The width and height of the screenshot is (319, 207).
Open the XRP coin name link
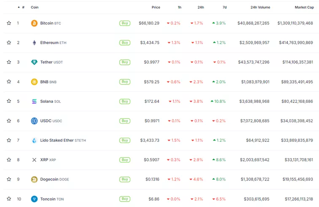pos(44,160)
